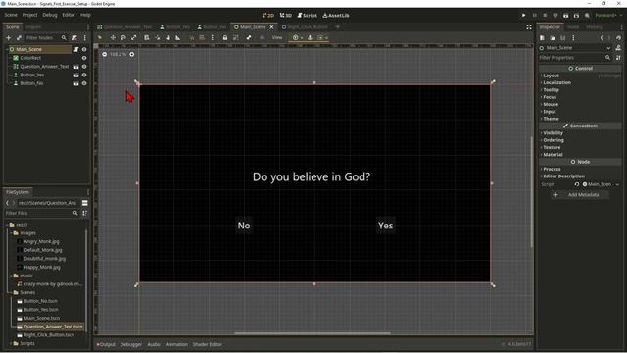Expand the Theme section
The image size is (627, 353).
pyautogui.click(x=551, y=119)
